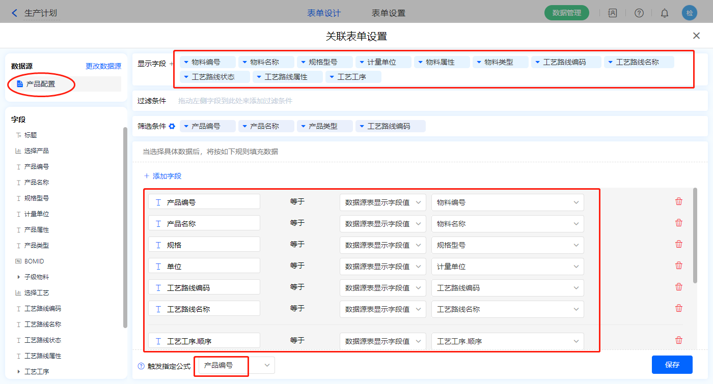The image size is (713, 384).
Task: Click the help icon next to 触发指定公式
Action: (x=141, y=366)
